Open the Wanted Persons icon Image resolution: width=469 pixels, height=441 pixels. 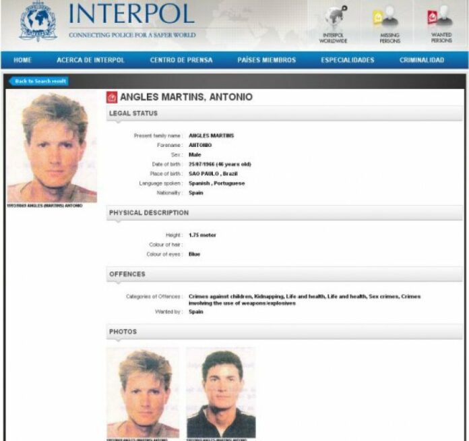click(x=441, y=24)
